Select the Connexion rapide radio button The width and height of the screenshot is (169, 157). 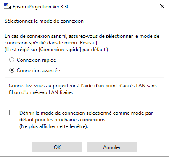click(x=12, y=60)
